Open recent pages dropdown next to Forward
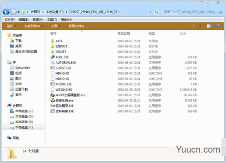This screenshot has height=163, width=226. pyautogui.click(x=19, y=12)
